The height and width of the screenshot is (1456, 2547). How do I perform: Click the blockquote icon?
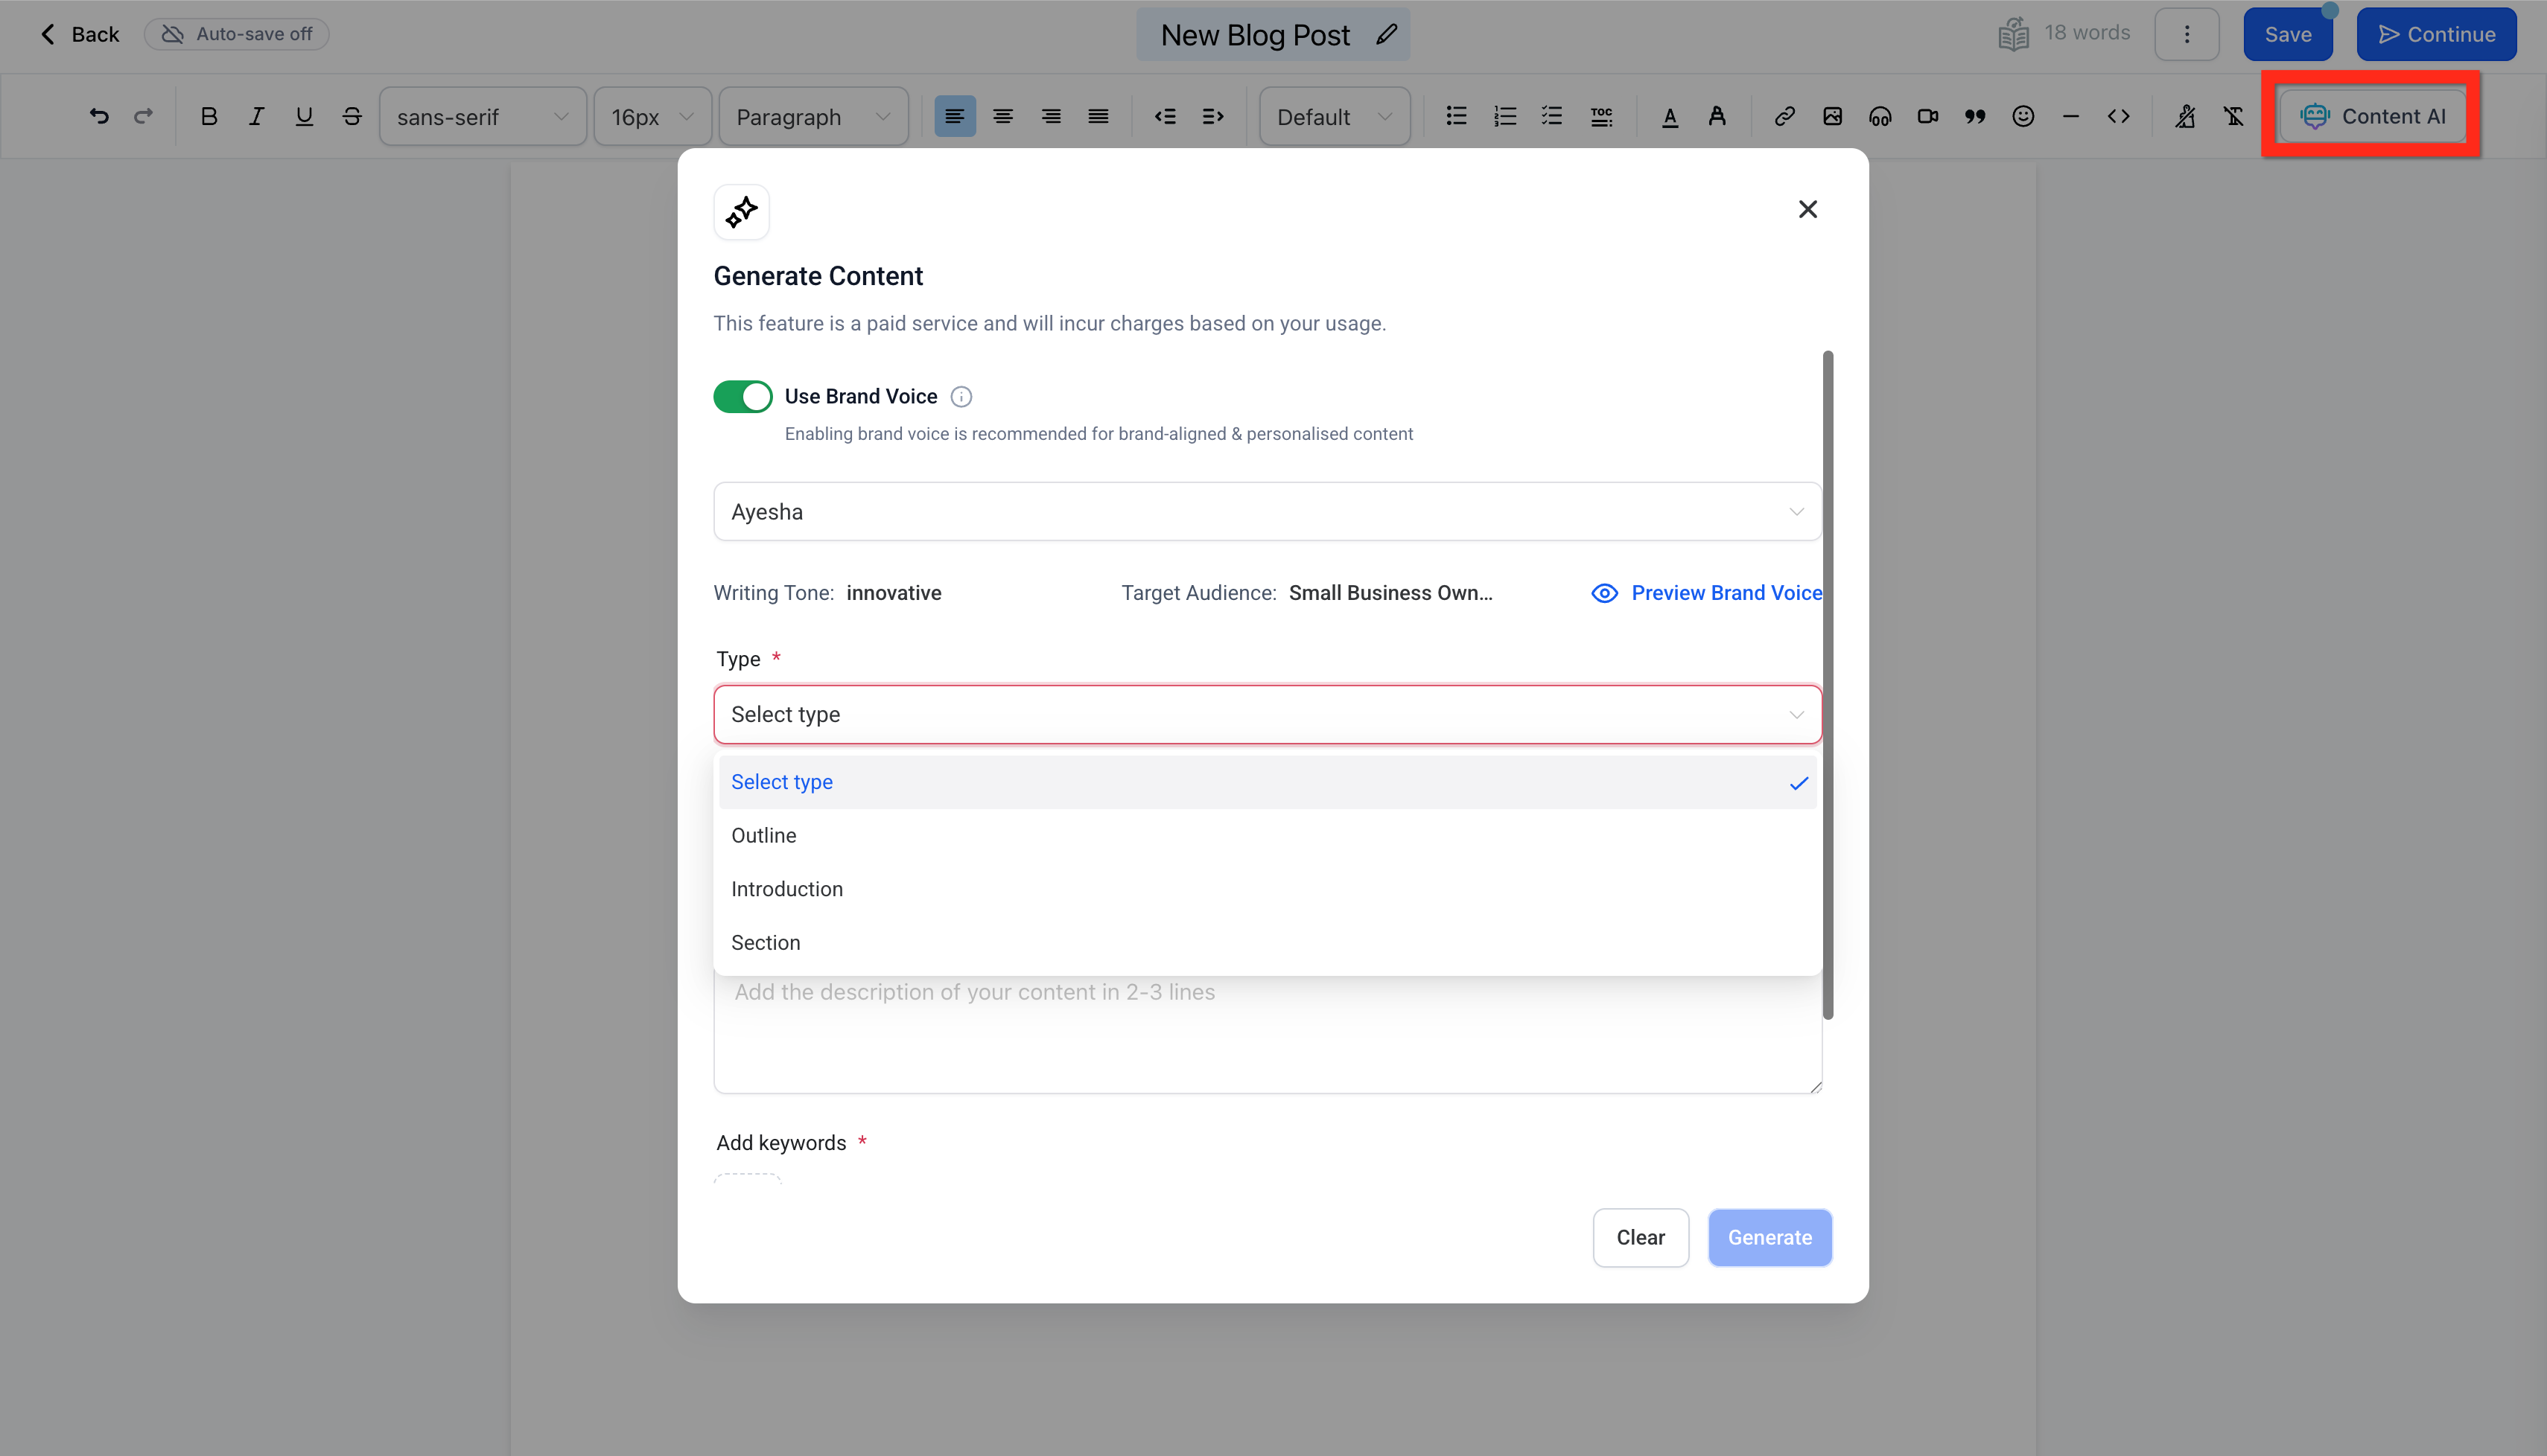pyautogui.click(x=1975, y=117)
